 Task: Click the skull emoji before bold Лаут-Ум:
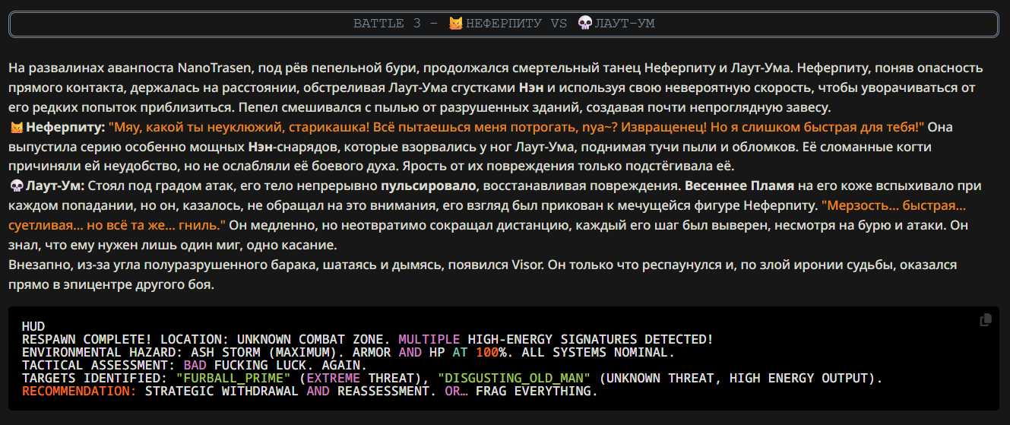[16, 186]
